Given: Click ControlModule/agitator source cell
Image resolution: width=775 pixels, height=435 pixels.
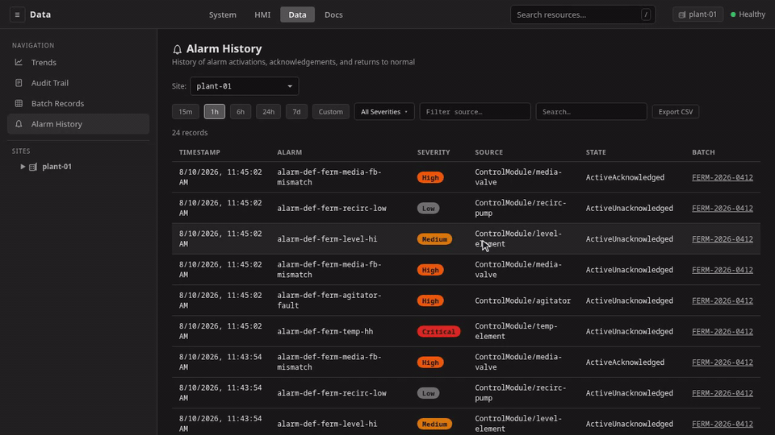Looking at the screenshot, I should [x=523, y=300].
